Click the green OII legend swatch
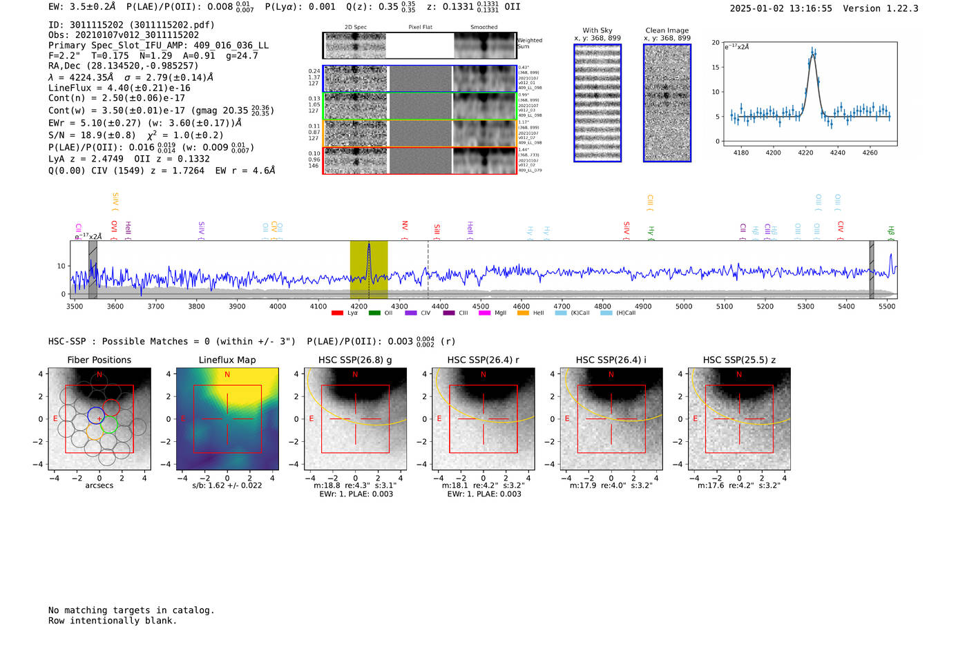This screenshot has width=967, height=658. [x=374, y=313]
